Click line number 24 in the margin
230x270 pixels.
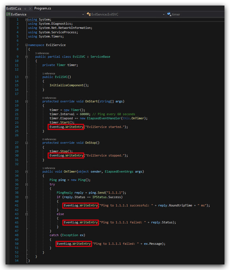pos(17,127)
